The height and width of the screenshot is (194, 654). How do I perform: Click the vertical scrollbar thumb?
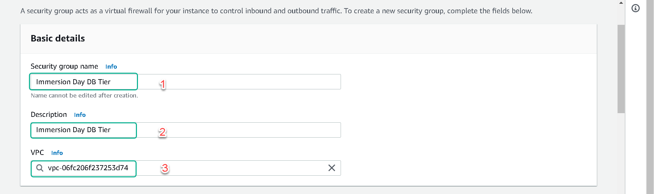pos(621,69)
